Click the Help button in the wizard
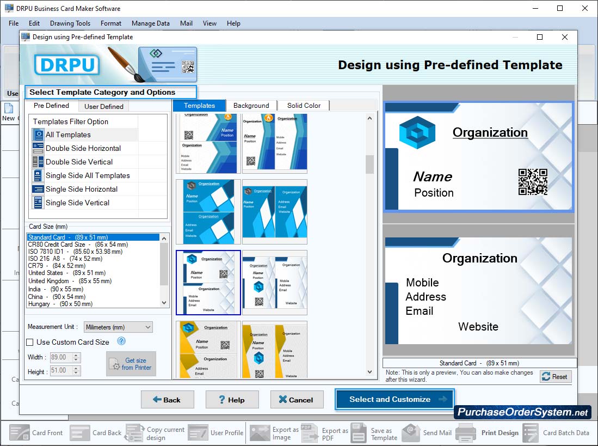The image size is (598, 446). tap(232, 400)
